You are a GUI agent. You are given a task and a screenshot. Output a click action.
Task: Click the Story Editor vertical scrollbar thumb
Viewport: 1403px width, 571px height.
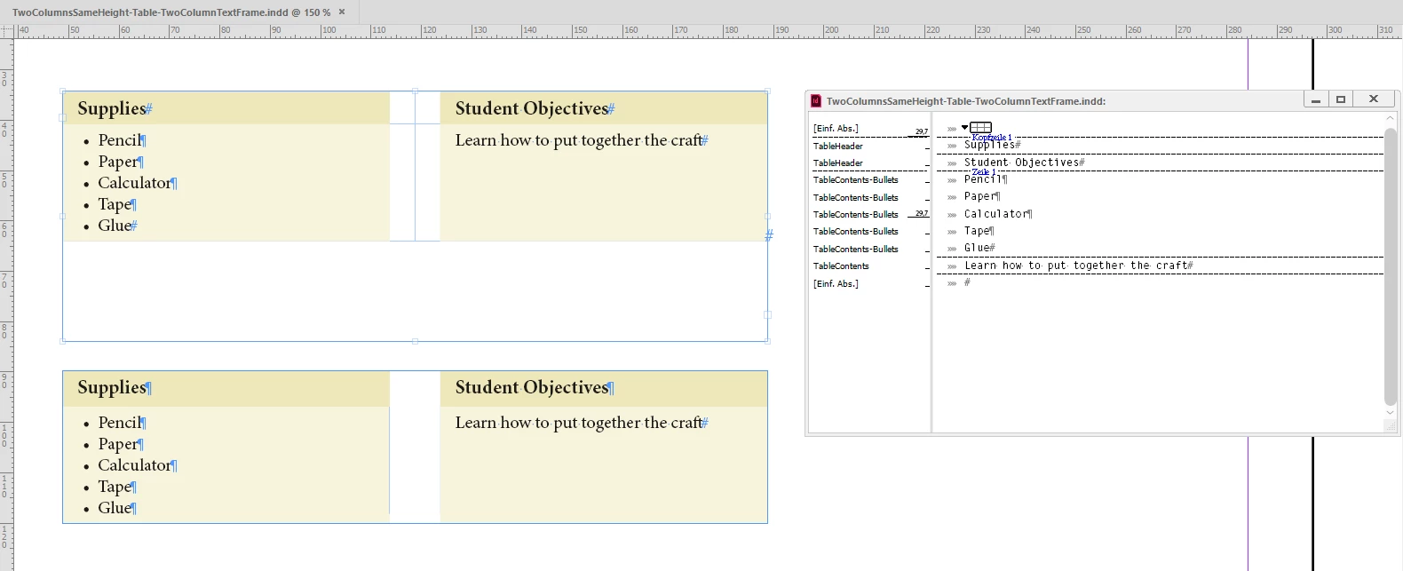[x=1391, y=266]
